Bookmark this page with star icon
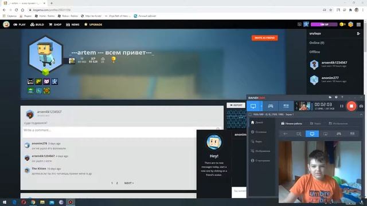367x206 pixels. tap(331, 10)
